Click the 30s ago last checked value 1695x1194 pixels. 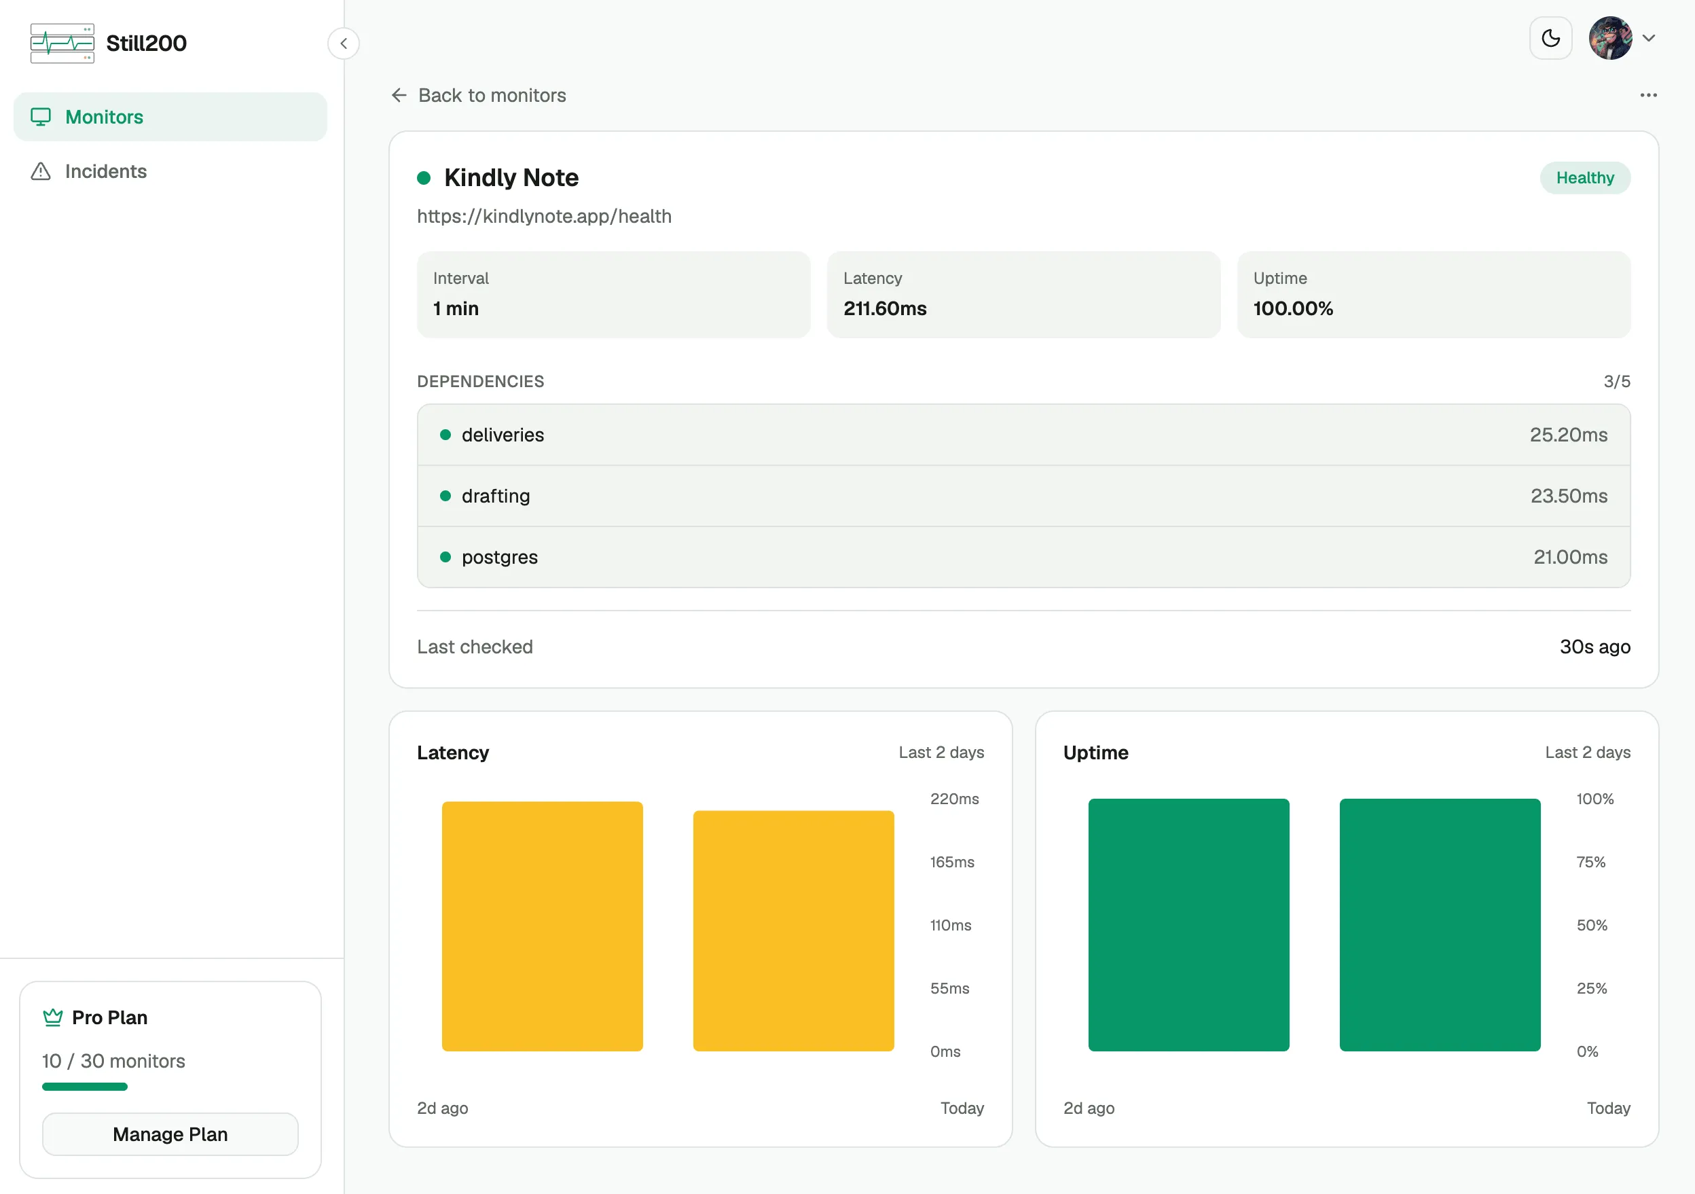[1594, 647]
